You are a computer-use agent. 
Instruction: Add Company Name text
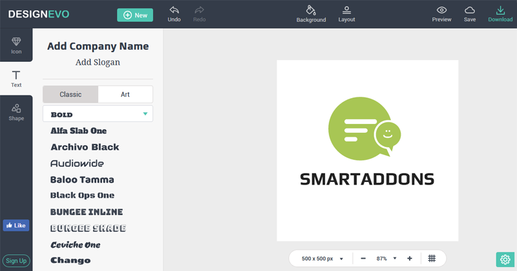pyautogui.click(x=98, y=46)
